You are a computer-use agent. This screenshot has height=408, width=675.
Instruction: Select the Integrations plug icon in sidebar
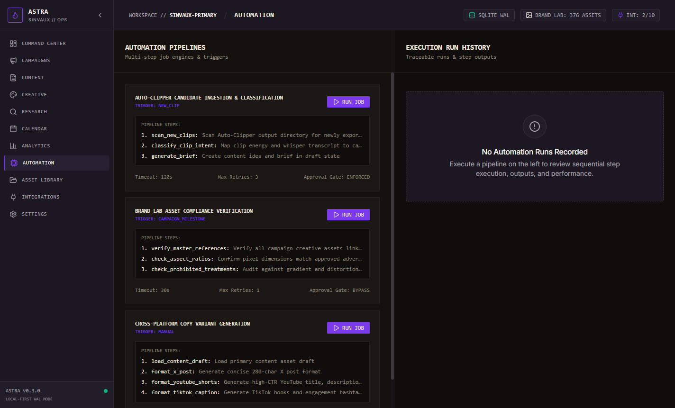13,197
